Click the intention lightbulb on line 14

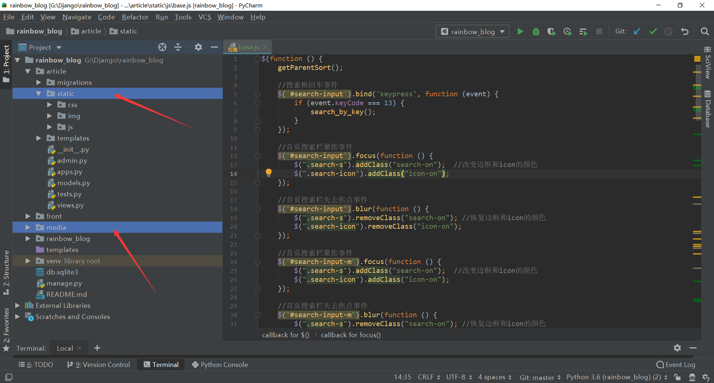(269, 173)
